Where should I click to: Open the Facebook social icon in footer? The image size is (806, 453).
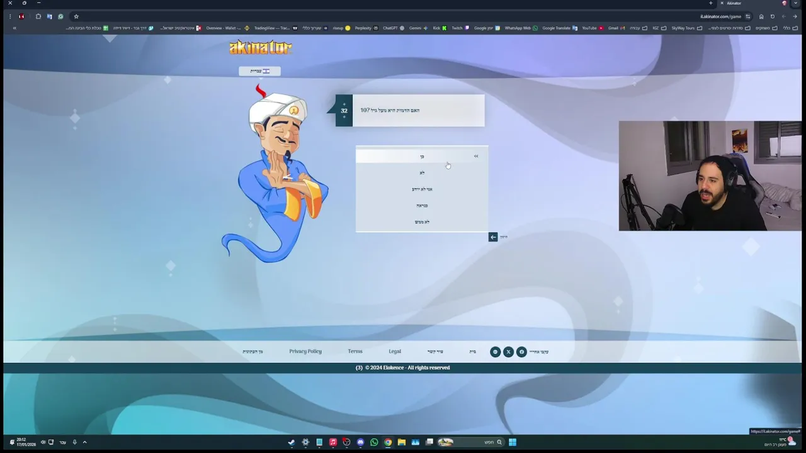coord(521,352)
